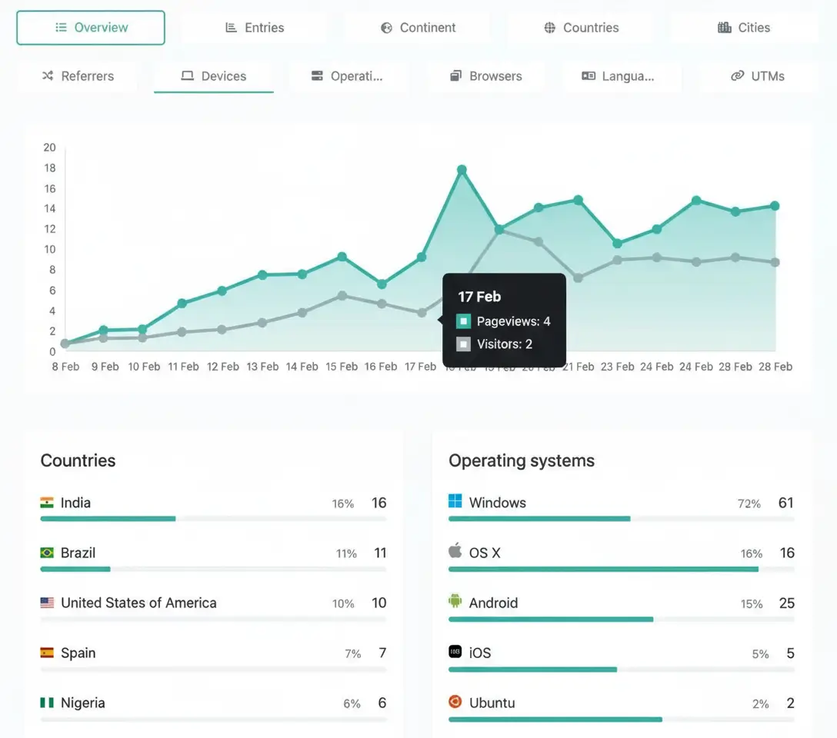The width and height of the screenshot is (837, 738).
Task: Click the India flag icon
Action: coord(47,503)
